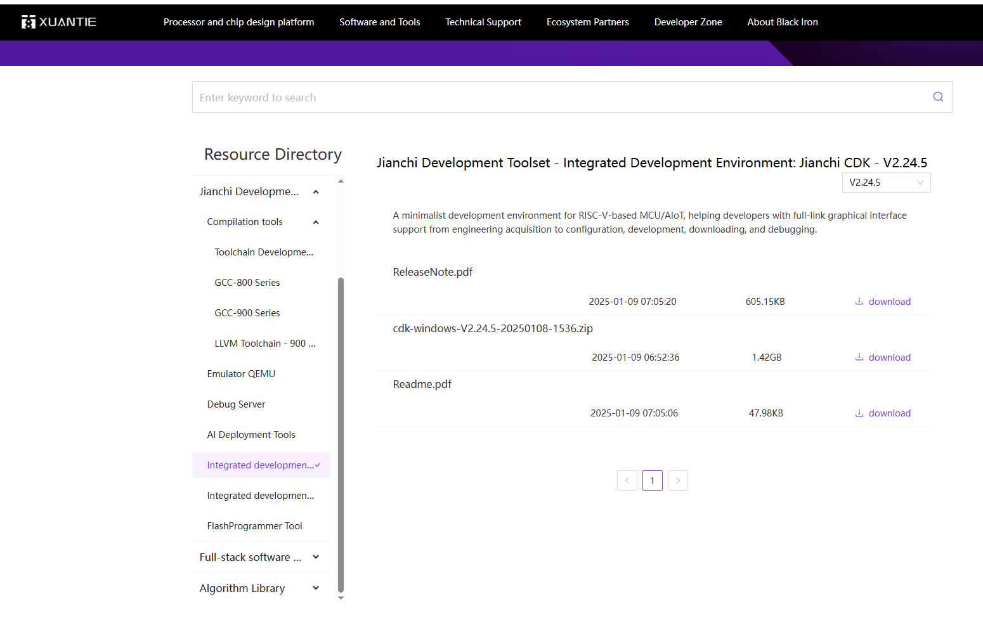Go to next page arrow

coord(678,480)
